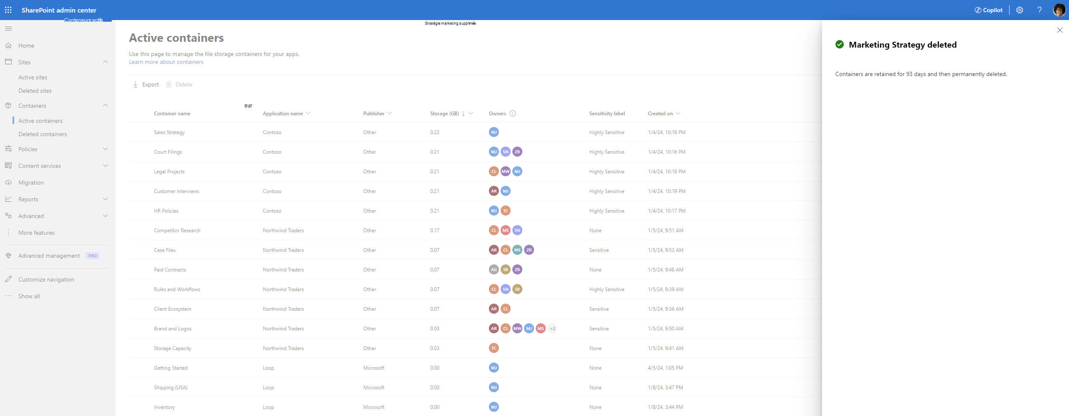Click the Export download icon
This screenshot has width=1069, height=416.
tap(135, 84)
